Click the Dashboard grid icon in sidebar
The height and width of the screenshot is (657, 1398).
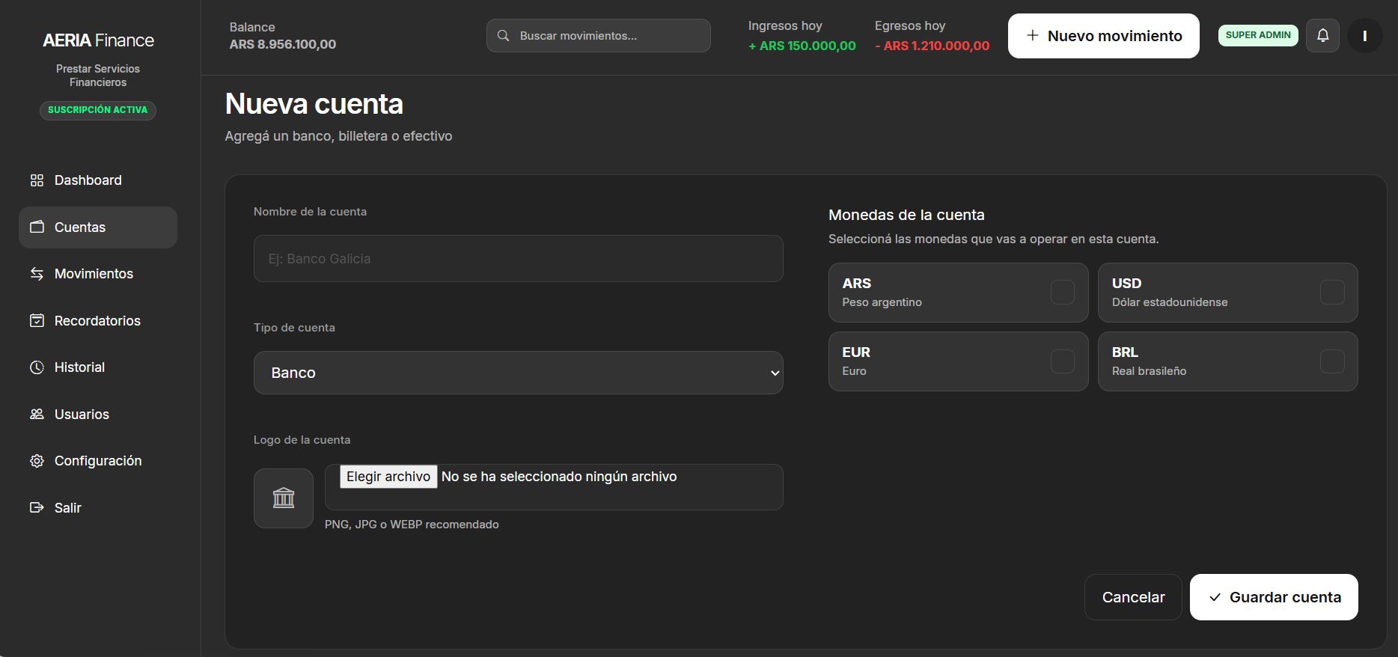[x=37, y=180]
